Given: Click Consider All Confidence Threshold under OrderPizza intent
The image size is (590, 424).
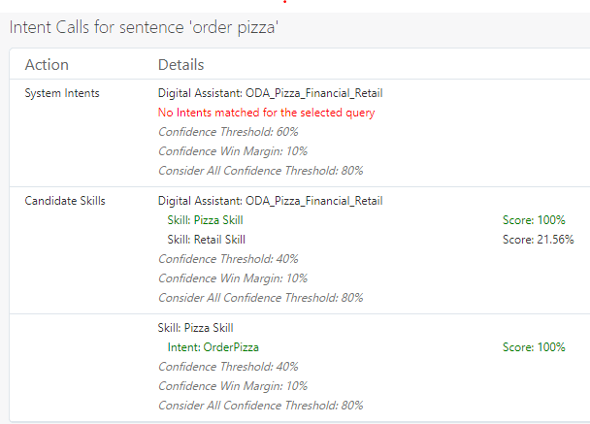Looking at the screenshot, I should click(x=260, y=406).
